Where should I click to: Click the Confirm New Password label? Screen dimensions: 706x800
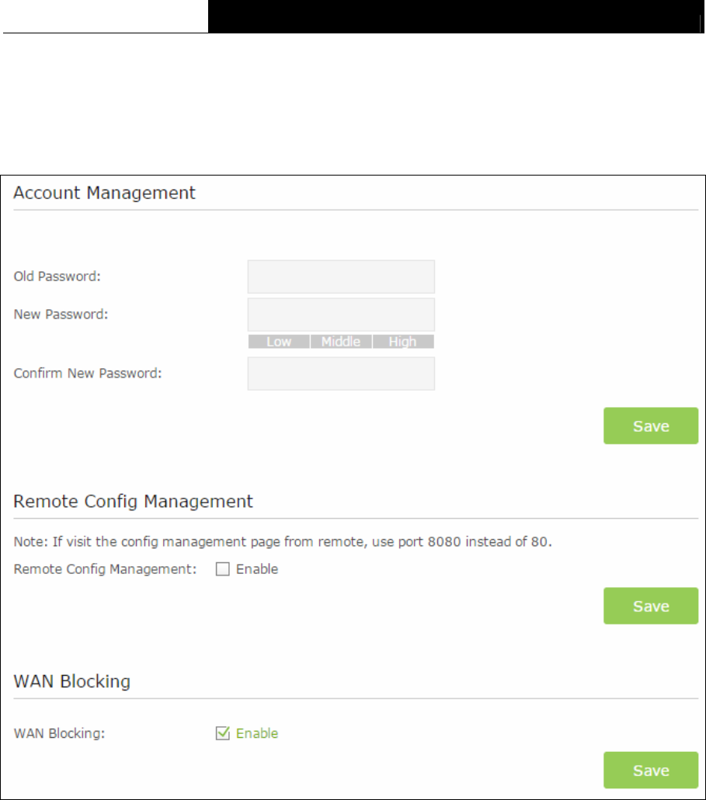(88, 374)
